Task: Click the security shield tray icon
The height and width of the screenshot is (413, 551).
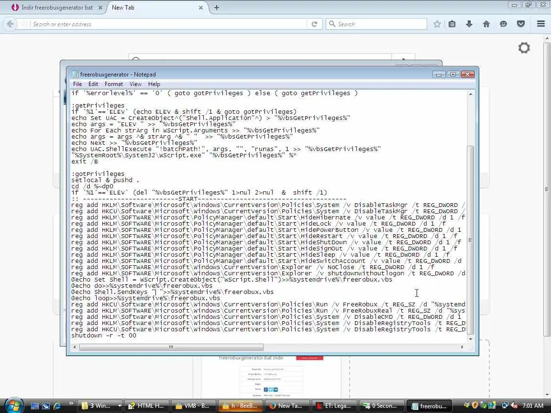Action: click(x=475, y=406)
